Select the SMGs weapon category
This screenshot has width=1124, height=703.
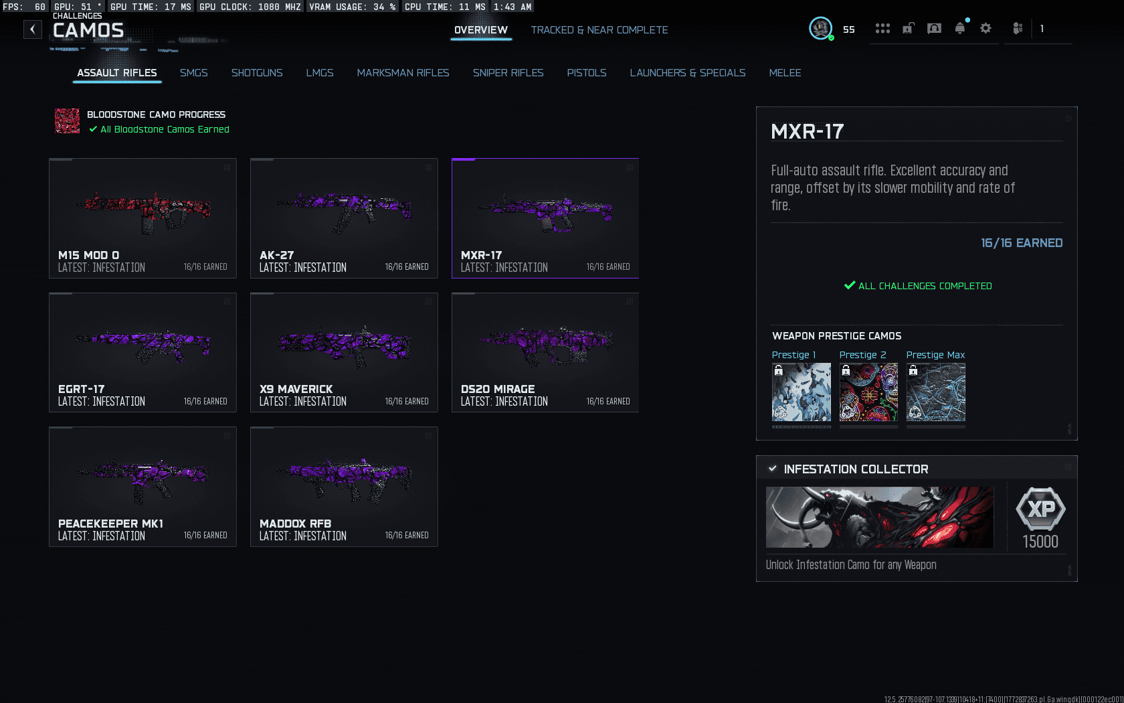tap(193, 73)
